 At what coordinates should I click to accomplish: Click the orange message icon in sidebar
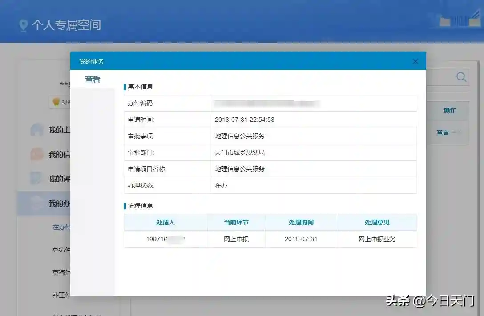pos(36,154)
